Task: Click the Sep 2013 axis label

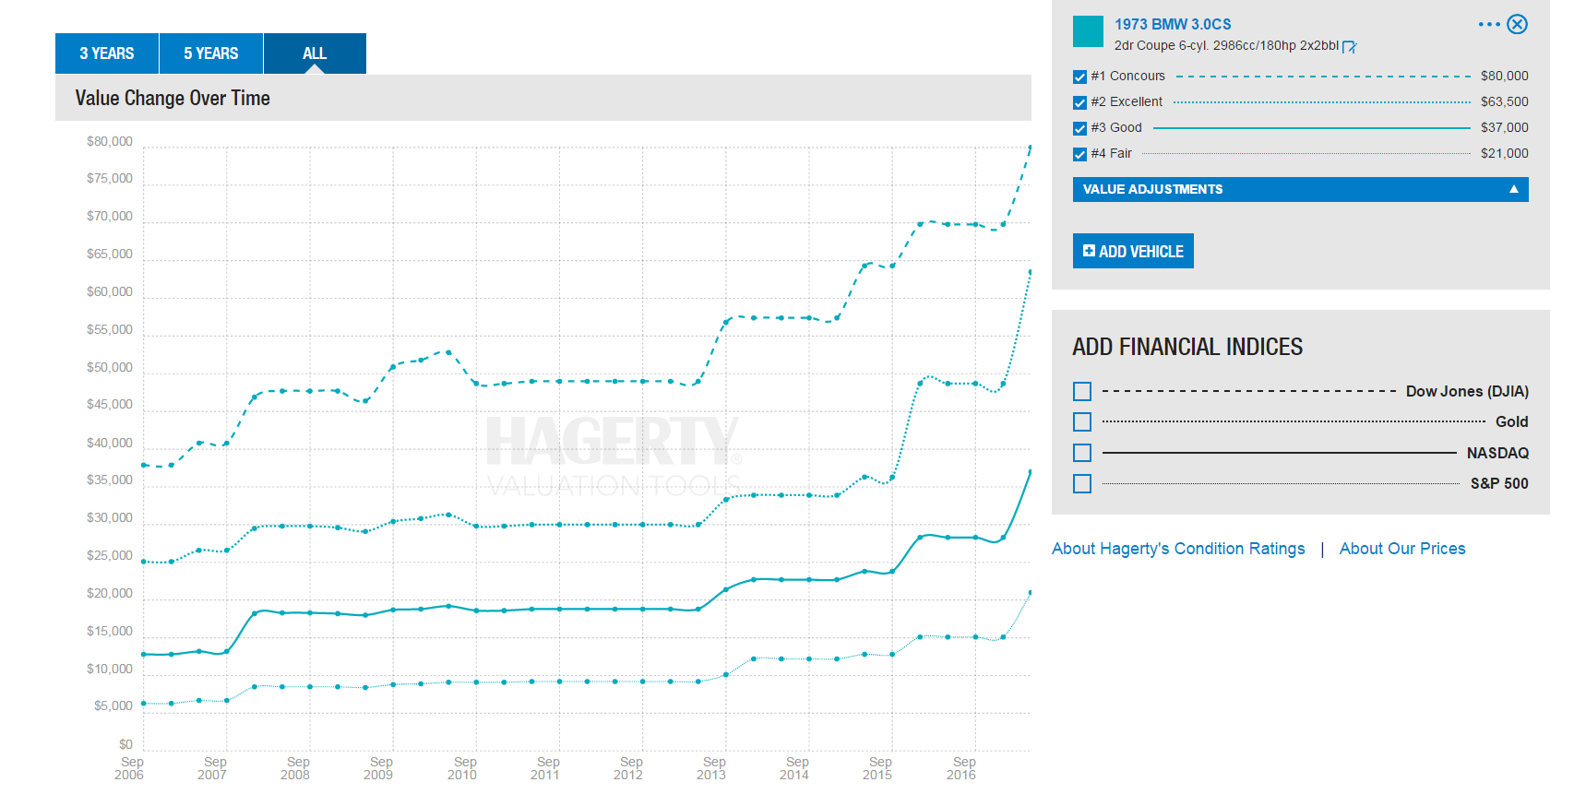Action: 712,768
